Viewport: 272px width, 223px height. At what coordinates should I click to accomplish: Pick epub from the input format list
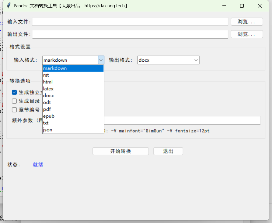pyautogui.click(x=73, y=116)
